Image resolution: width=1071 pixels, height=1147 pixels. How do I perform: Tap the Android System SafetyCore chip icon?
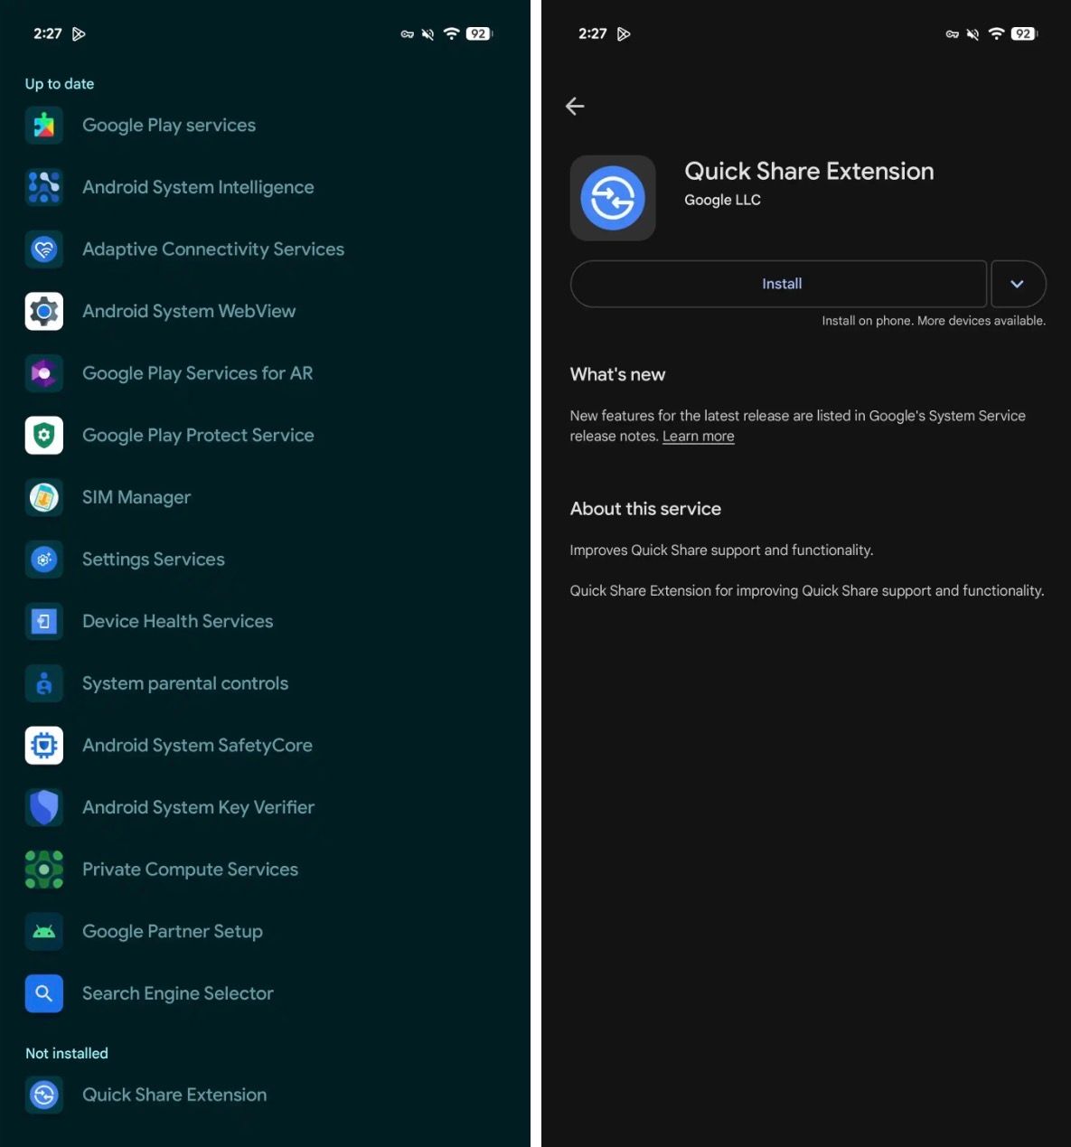[43, 746]
